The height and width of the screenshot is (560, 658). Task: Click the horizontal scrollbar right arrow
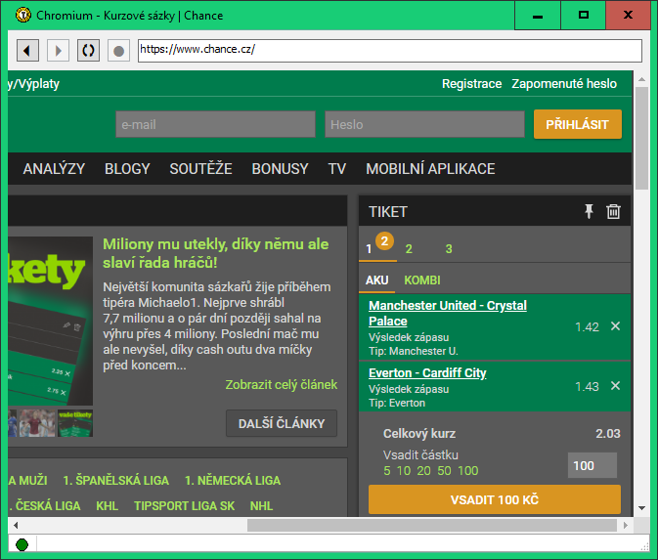click(x=626, y=525)
